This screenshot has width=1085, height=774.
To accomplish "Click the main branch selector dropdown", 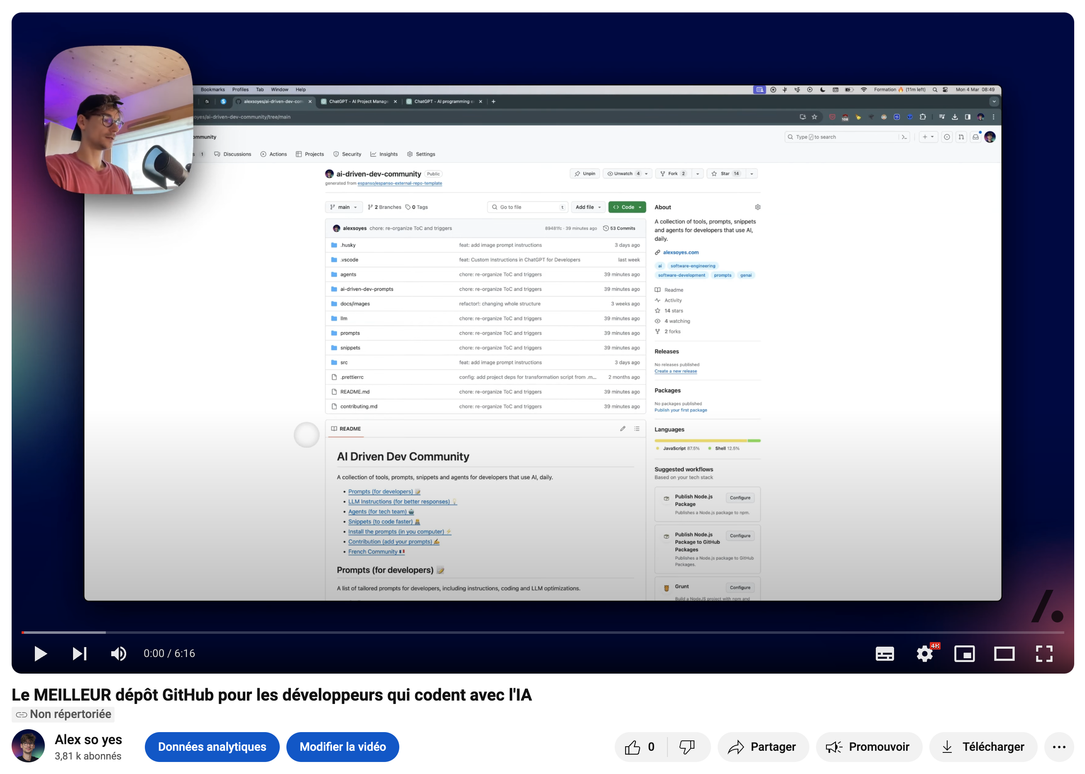I will [346, 208].
